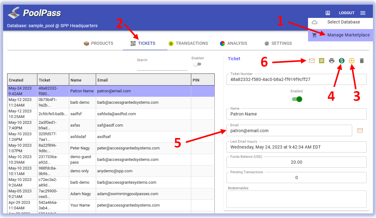The image size is (376, 218).
Task: Select the "asfdsdaf" row
Action: [111, 137]
